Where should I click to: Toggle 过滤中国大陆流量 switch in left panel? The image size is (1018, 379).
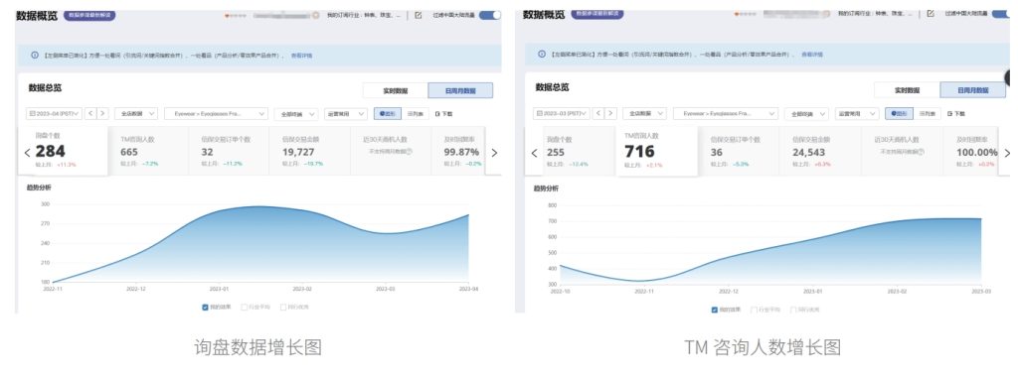click(x=490, y=15)
